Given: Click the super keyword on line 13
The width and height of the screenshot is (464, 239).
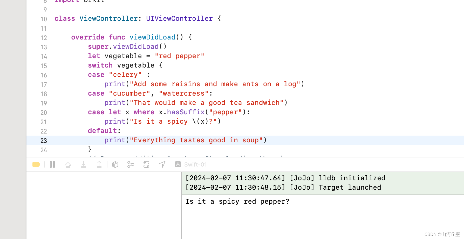Looking at the screenshot, I should click(98, 47).
